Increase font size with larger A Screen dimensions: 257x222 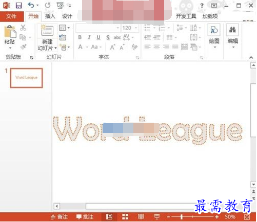click(112, 47)
